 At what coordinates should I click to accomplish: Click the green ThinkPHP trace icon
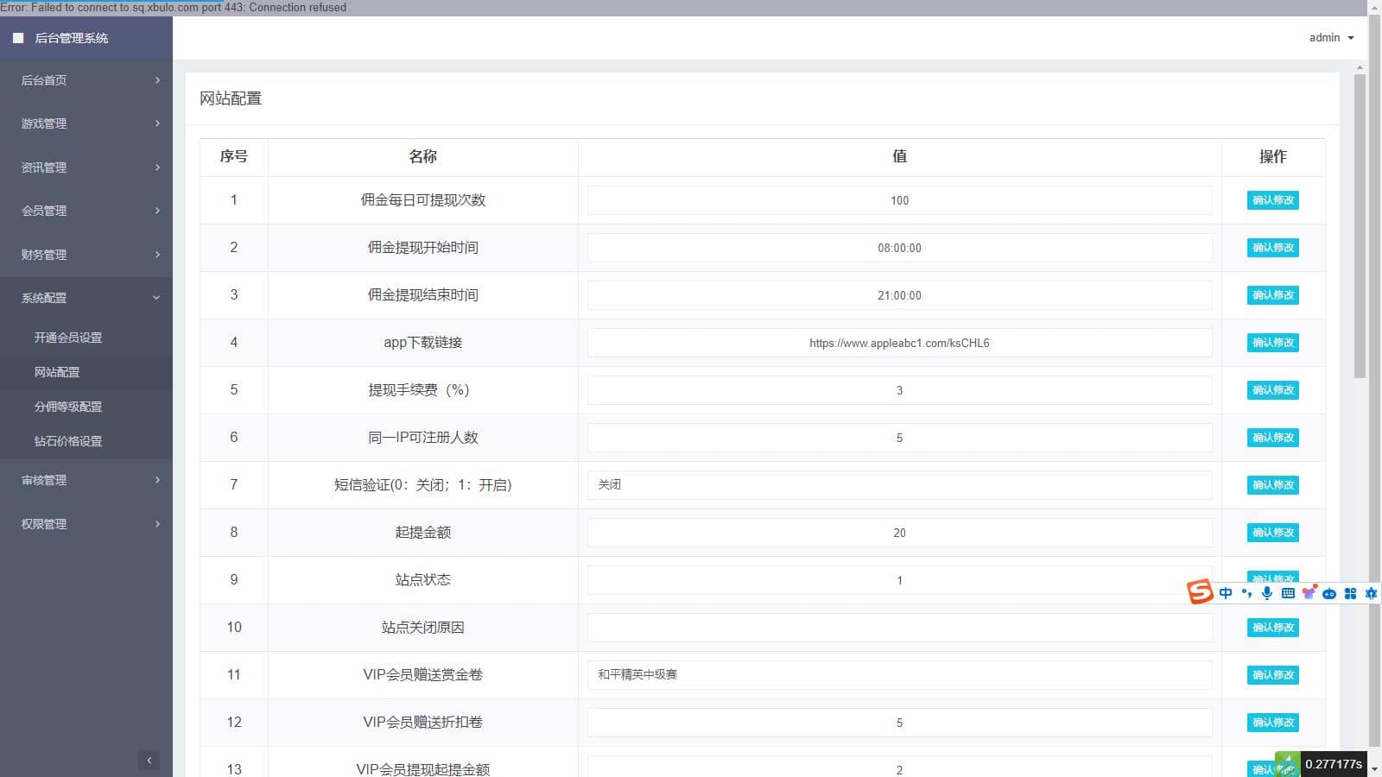[x=1287, y=765]
